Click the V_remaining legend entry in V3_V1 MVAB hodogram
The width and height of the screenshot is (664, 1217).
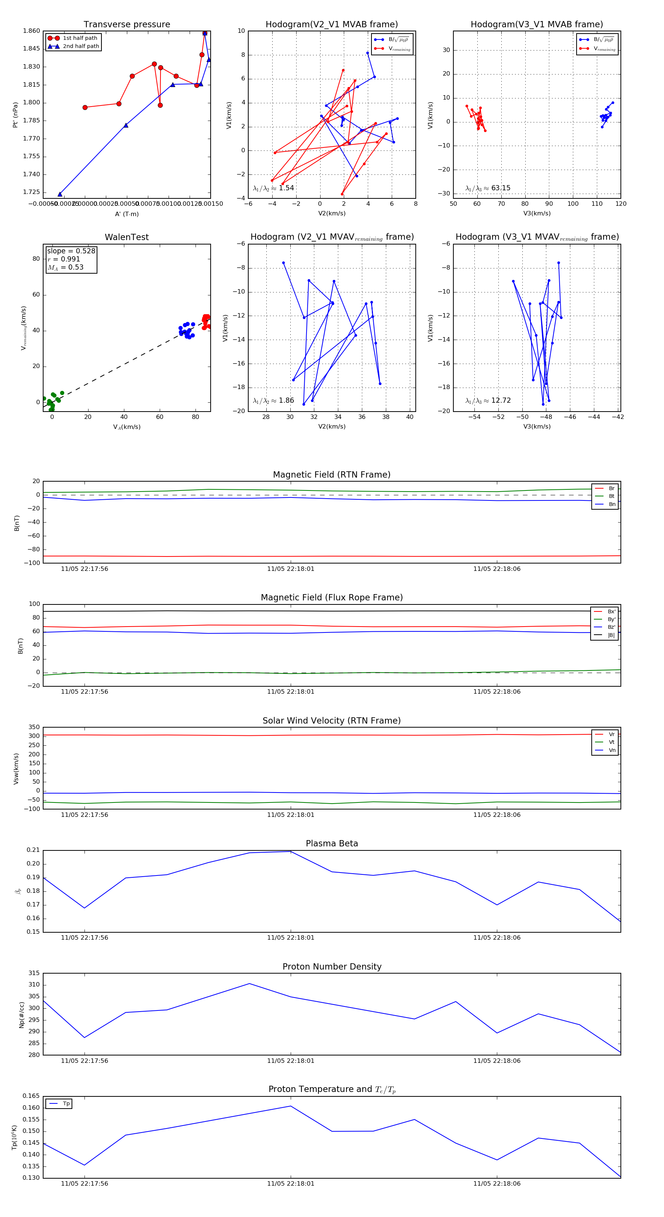click(x=597, y=49)
